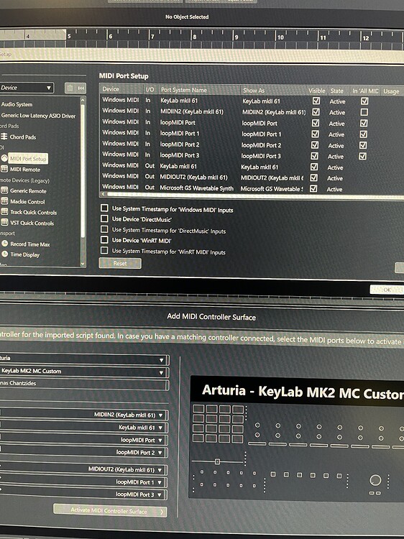This screenshot has height=539, width=404.
Task: Toggle Use Device 'DirectMusic' checkbox
Action: tap(104, 218)
